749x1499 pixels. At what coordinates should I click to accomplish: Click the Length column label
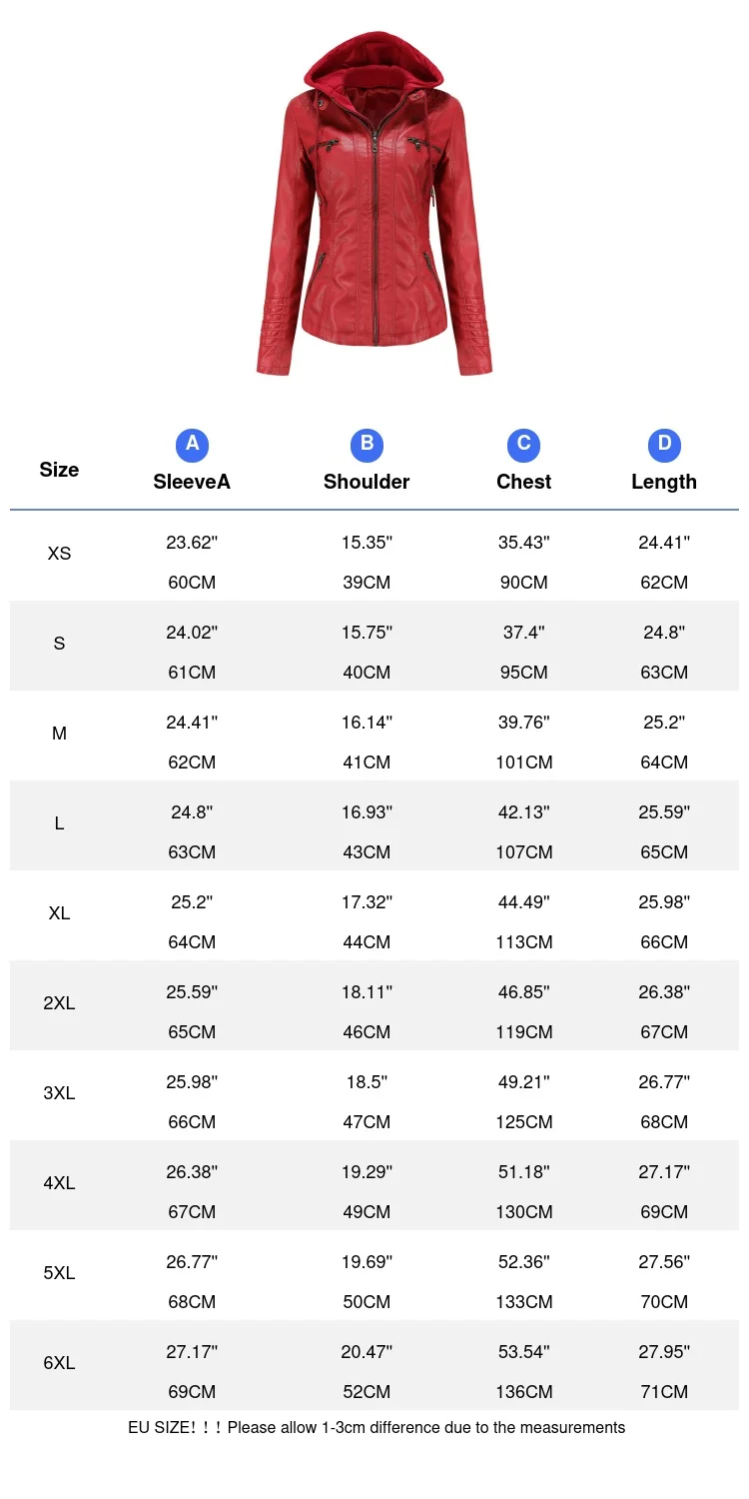pyautogui.click(x=664, y=482)
